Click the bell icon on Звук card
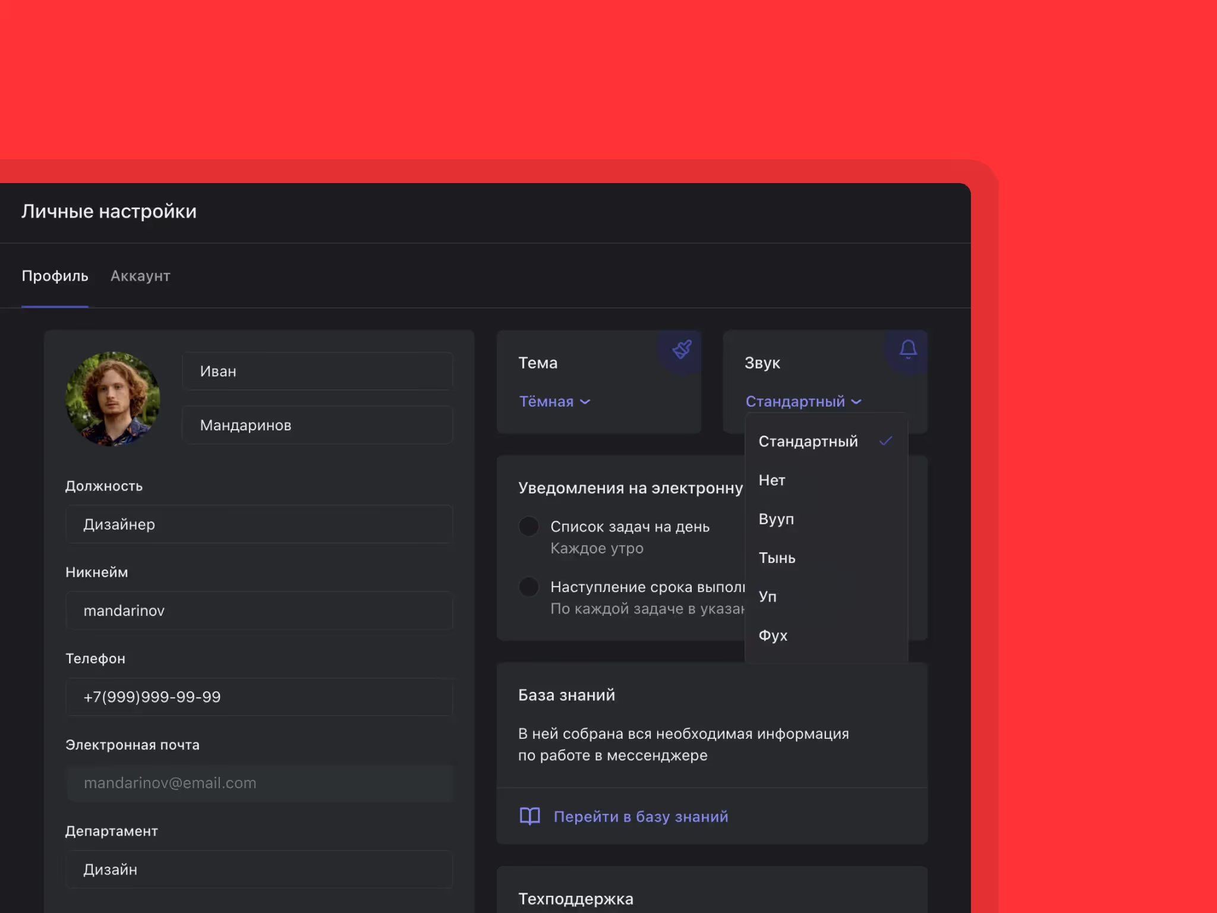The height and width of the screenshot is (913, 1217). [x=907, y=349]
